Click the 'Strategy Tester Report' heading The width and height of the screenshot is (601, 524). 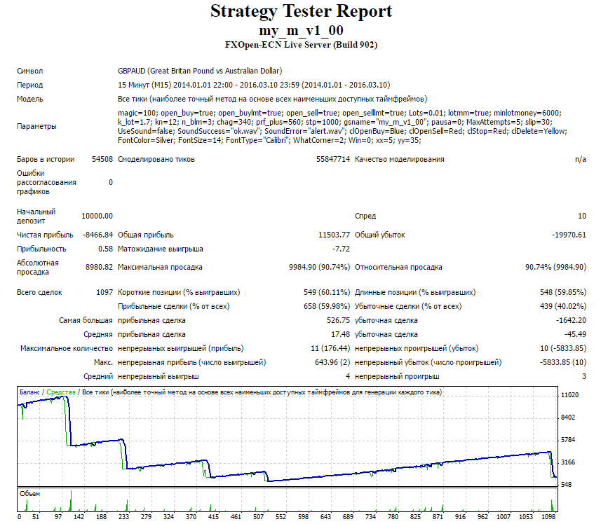301,11
